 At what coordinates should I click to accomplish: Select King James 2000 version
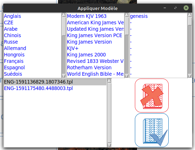click(86, 55)
